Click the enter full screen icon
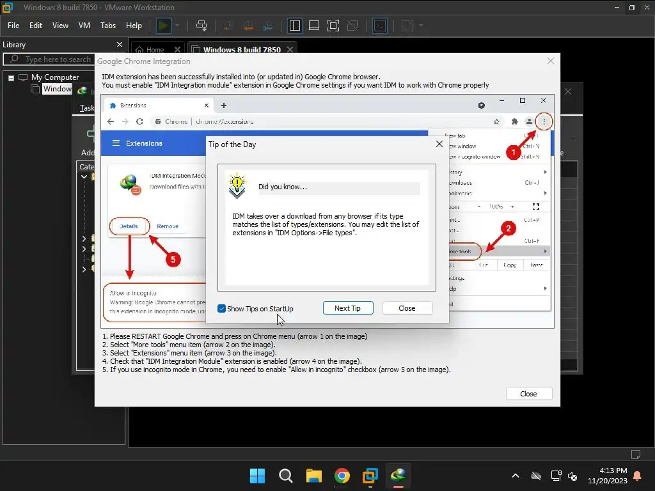Image resolution: width=655 pixels, height=491 pixels. click(x=333, y=26)
